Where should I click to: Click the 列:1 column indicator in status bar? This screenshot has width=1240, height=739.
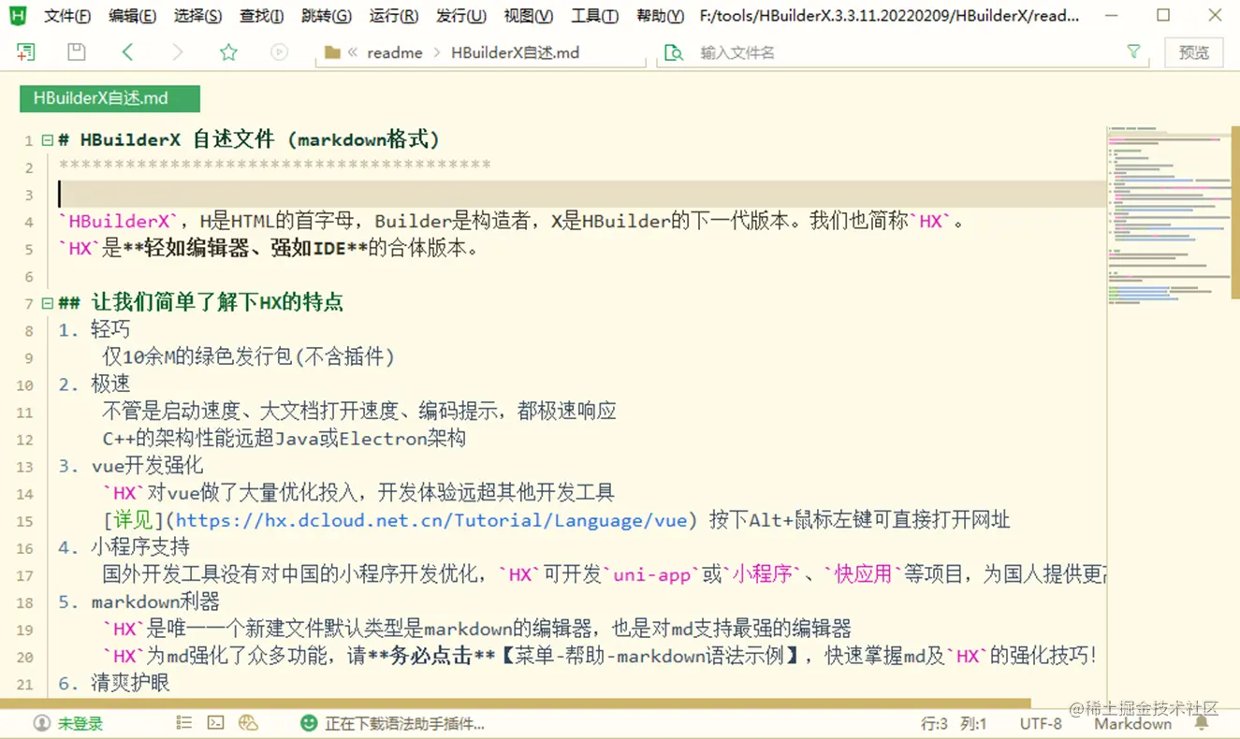[973, 723]
